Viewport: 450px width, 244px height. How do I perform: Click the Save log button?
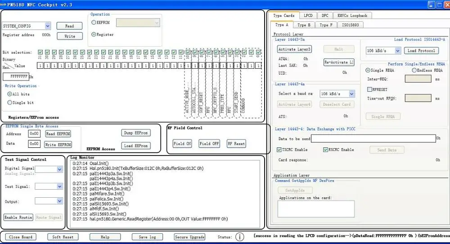pyautogui.click(x=147, y=237)
